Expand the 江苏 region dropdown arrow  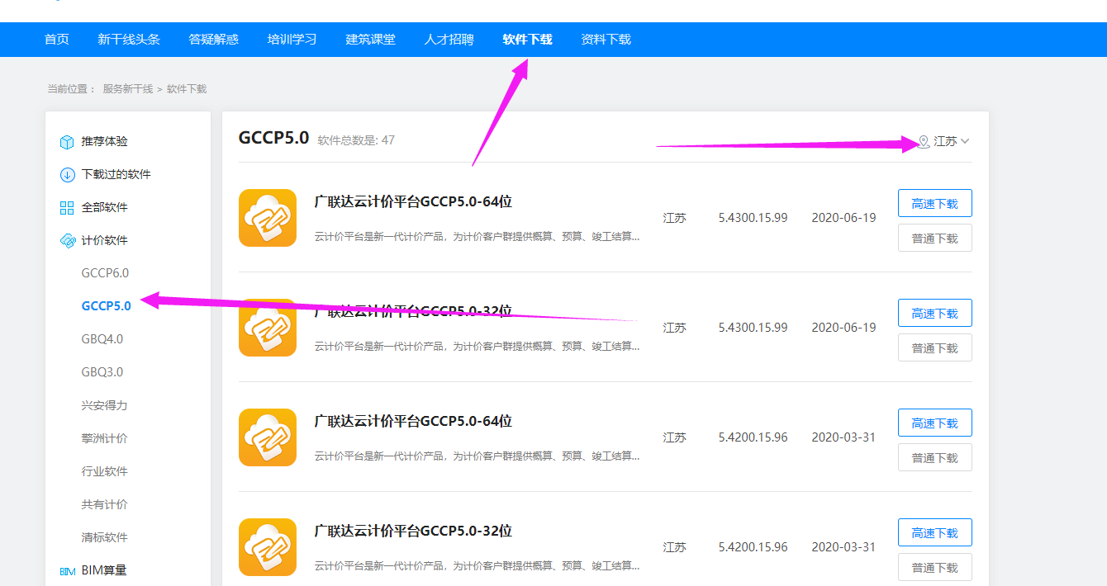(x=965, y=142)
